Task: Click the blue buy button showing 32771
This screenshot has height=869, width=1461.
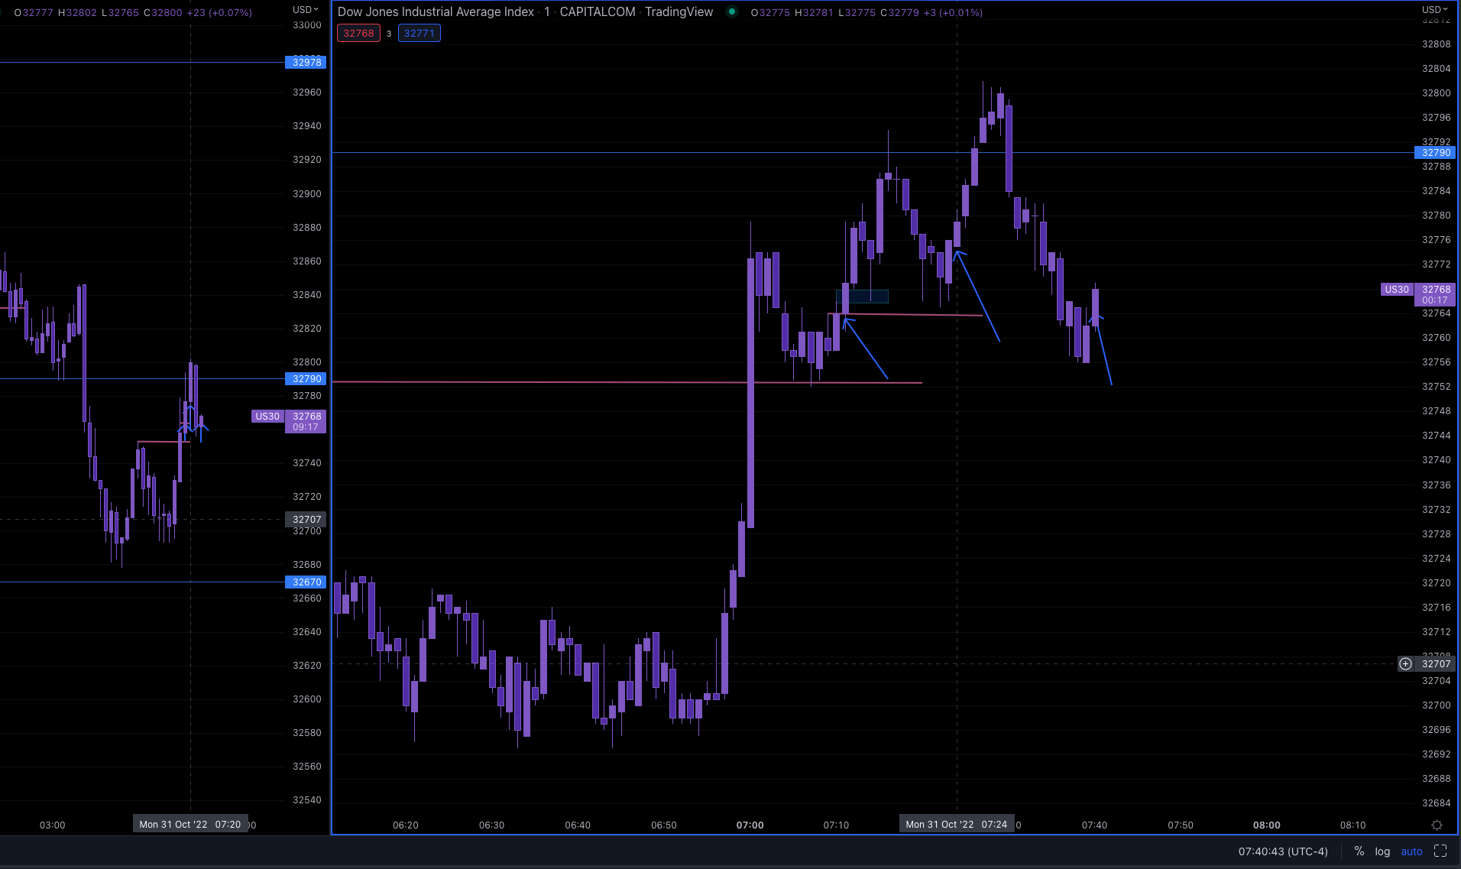Action: [420, 33]
